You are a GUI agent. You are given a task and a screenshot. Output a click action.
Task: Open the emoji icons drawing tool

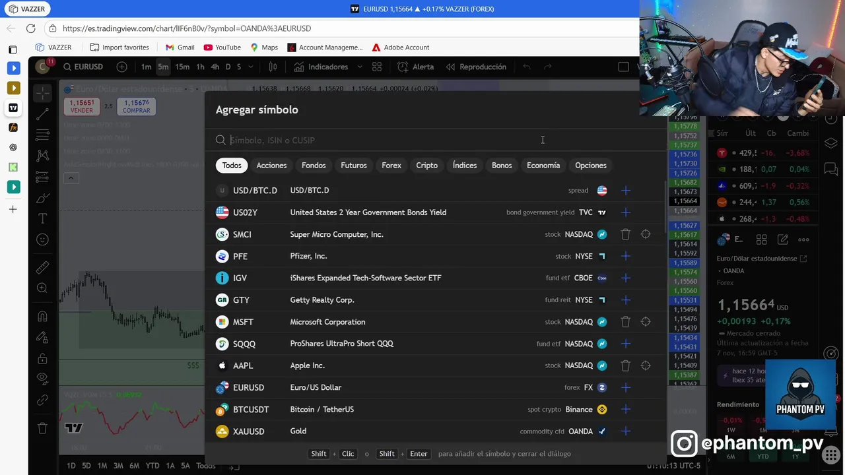(x=42, y=239)
